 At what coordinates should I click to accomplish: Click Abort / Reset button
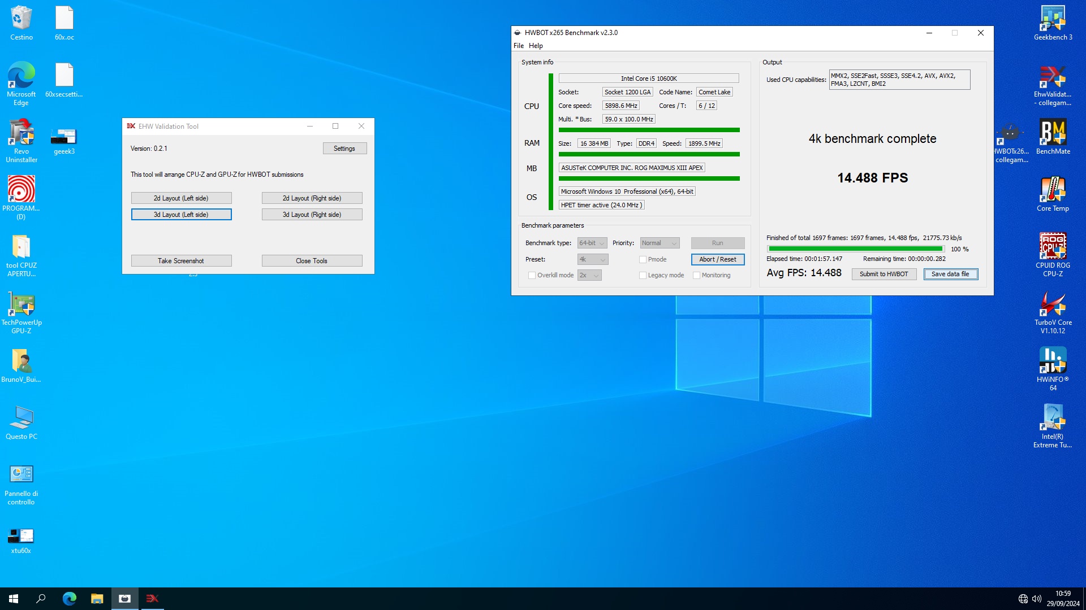coord(718,260)
